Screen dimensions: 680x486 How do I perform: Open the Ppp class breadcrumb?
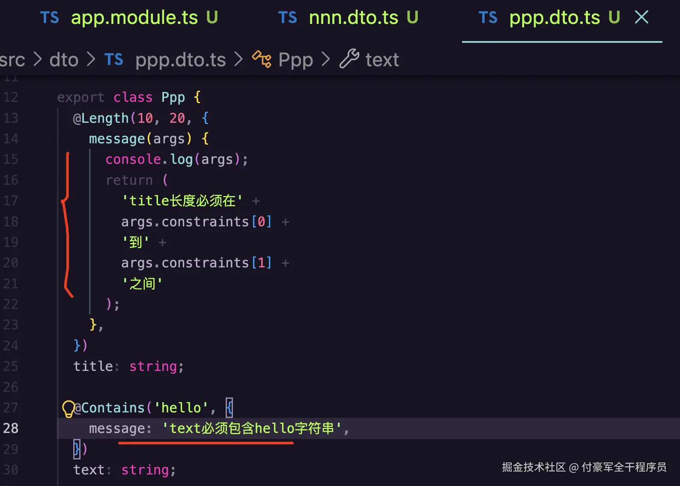[x=295, y=60]
